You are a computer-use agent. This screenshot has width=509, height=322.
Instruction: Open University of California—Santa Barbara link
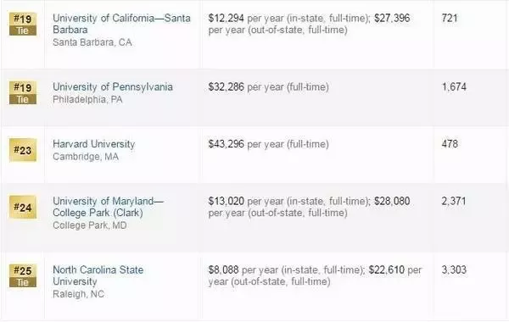tap(121, 24)
